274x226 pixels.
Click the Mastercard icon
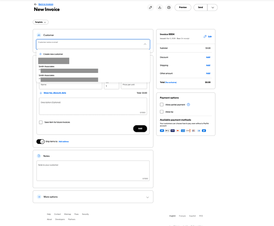pyautogui.click(x=178, y=131)
